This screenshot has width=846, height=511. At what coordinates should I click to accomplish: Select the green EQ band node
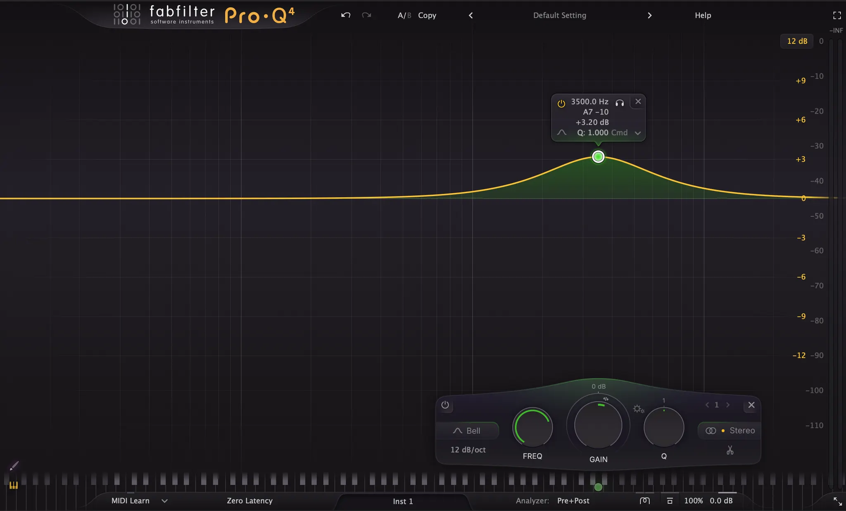[598, 157]
